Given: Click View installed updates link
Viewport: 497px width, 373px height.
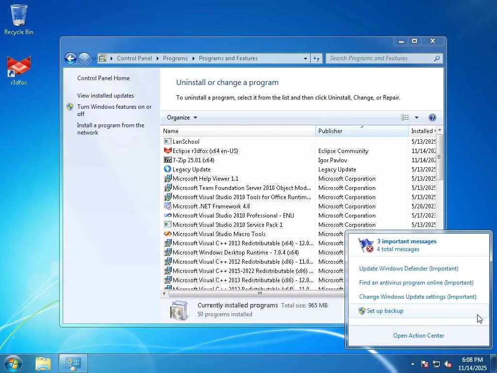Looking at the screenshot, I should pyautogui.click(x=105, y=96).
